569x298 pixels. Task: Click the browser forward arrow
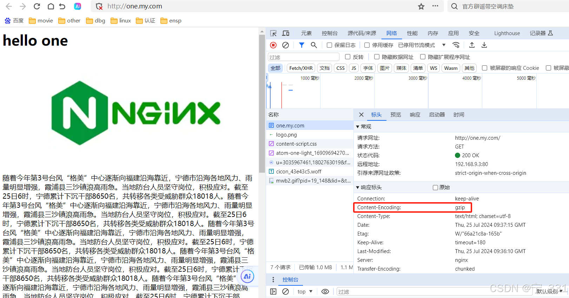23,6
